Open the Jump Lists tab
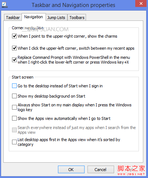This screenshot has width=148, height=178. click(x=56, y=18)
